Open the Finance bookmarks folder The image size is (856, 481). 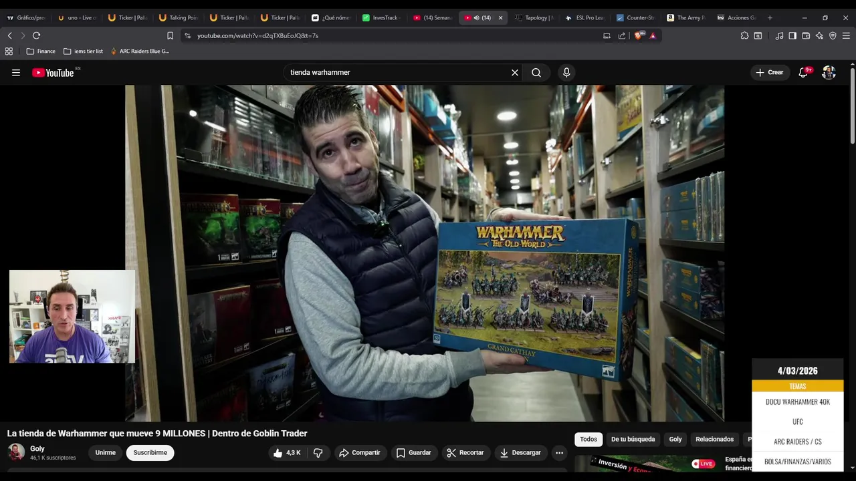click(41, 51)
